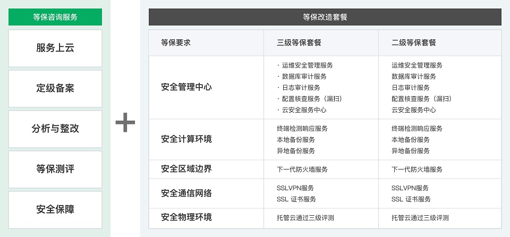
Task: Select the 安全通信网络 row label
Action: click(186, 193)
